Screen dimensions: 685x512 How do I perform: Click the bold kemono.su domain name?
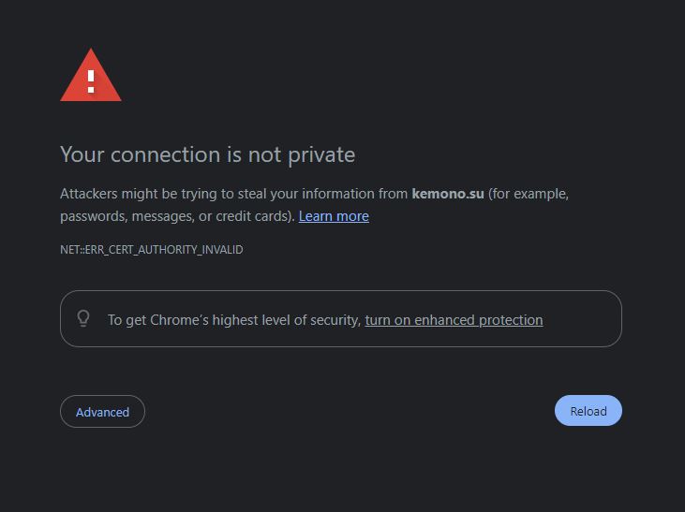pos(448,194)
